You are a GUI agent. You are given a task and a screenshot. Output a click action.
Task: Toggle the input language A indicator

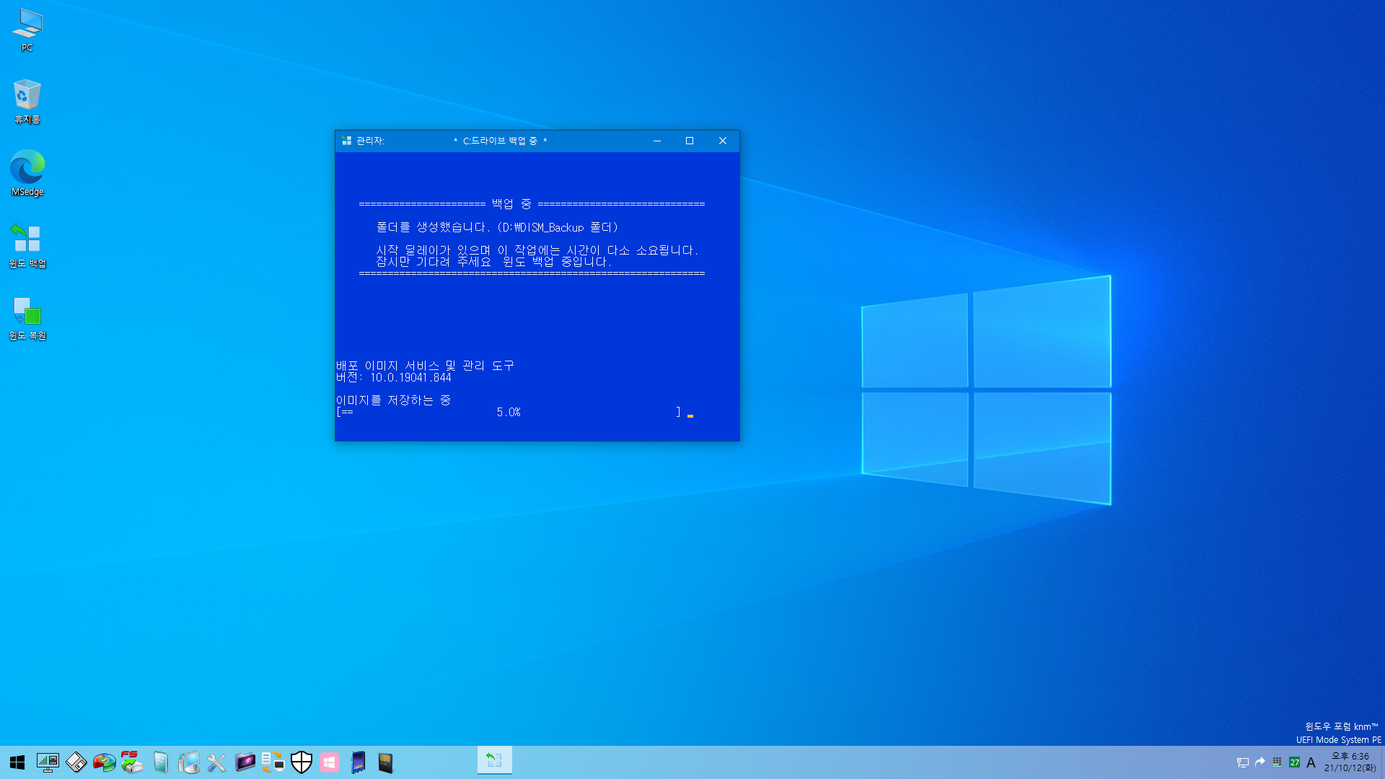coord(1311,762)
